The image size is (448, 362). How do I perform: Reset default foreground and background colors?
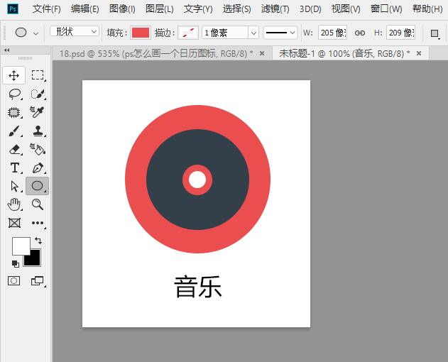16,263
